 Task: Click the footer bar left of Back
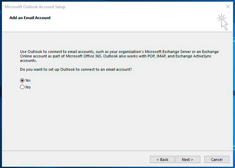[x=75, y=159]
